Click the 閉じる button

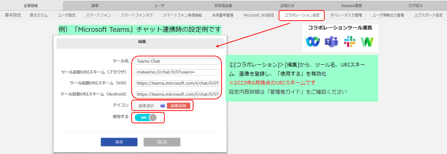(x=162, y=142)
